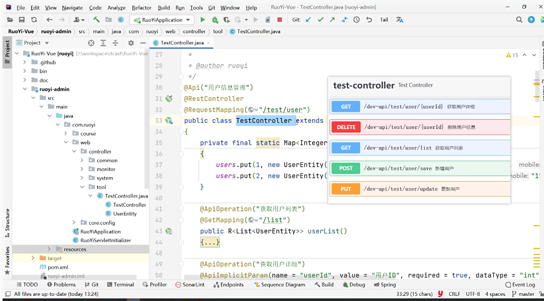Hide the Project panel with minus icon

pos(143,42)
